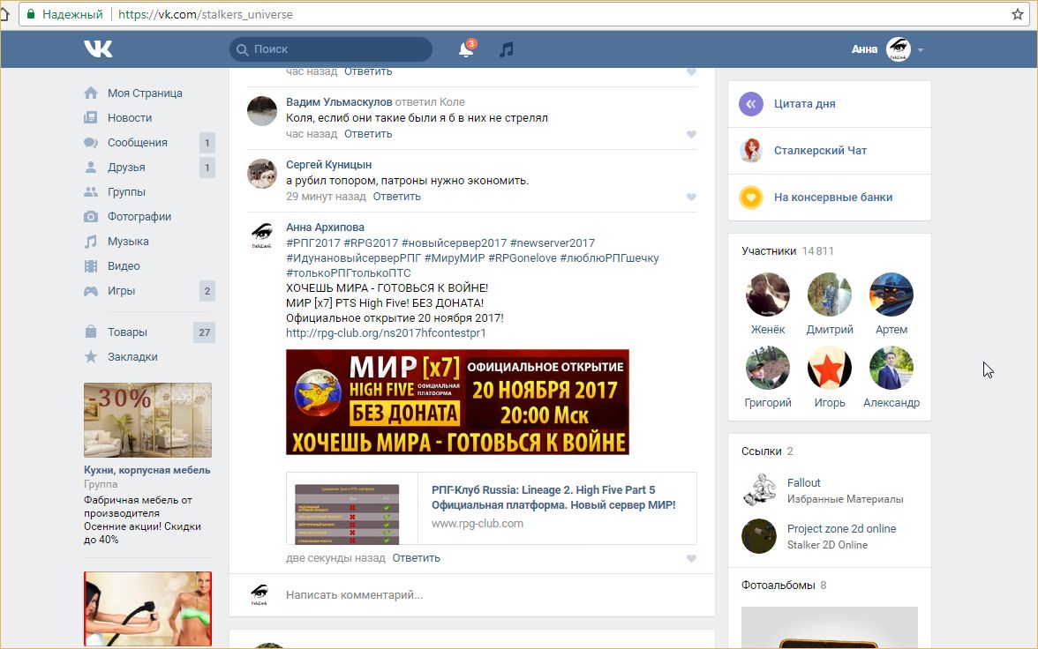Click the VK logo in header
The height and width of the screenshot is (649, 1038).
pos(98,49)
